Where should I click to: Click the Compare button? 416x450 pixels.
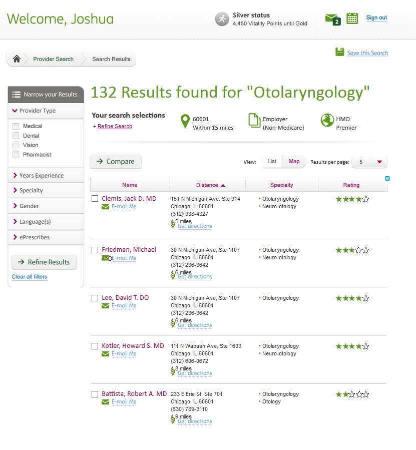coord(116,162)
